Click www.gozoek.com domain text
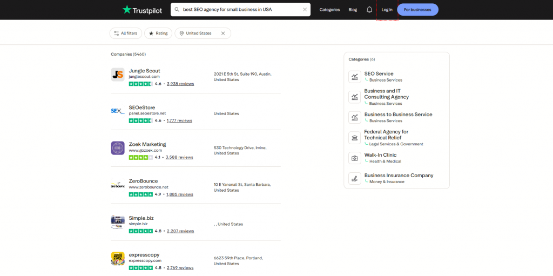Viewport: 553px width, 276px height. click(x=145, y=150)
